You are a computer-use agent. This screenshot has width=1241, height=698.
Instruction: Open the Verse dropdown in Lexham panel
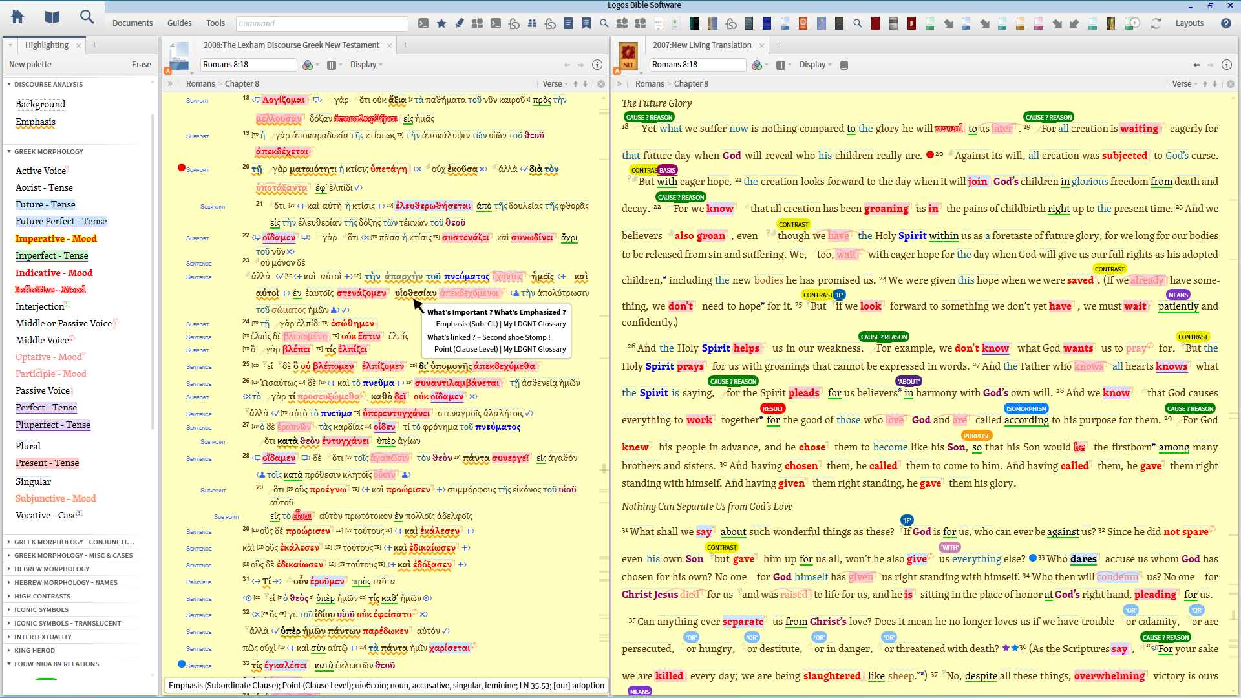555,84
